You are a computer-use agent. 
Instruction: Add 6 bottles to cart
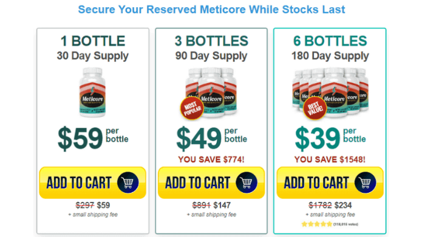[x=330, y=182]
